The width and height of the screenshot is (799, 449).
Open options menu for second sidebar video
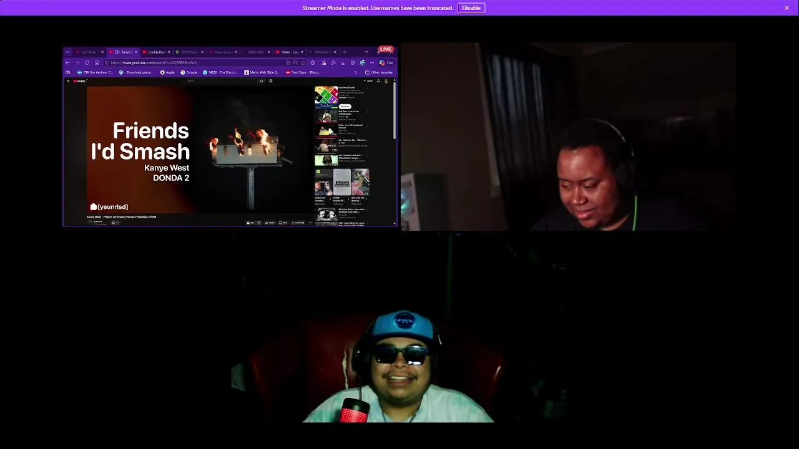pos(368,112)
